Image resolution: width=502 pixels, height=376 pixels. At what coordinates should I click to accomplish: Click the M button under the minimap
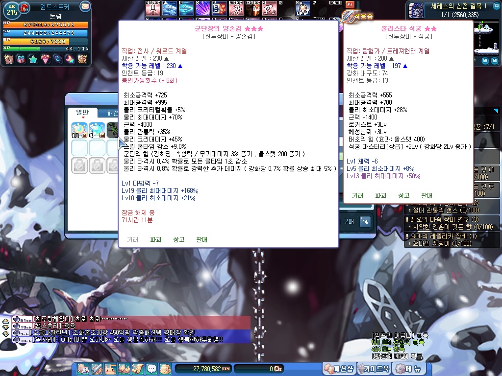495,60
